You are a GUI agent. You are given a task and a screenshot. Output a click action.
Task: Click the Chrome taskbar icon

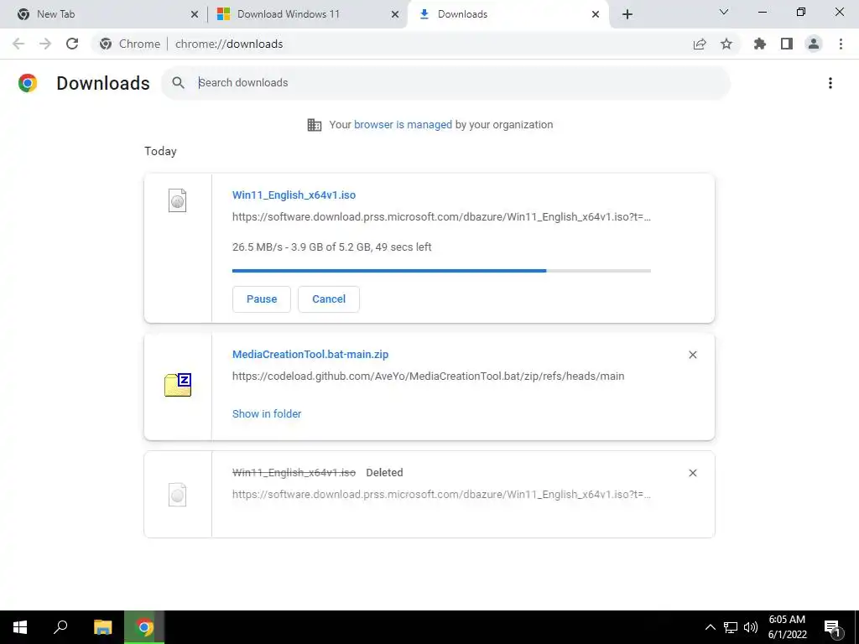[x=144, y=627]
